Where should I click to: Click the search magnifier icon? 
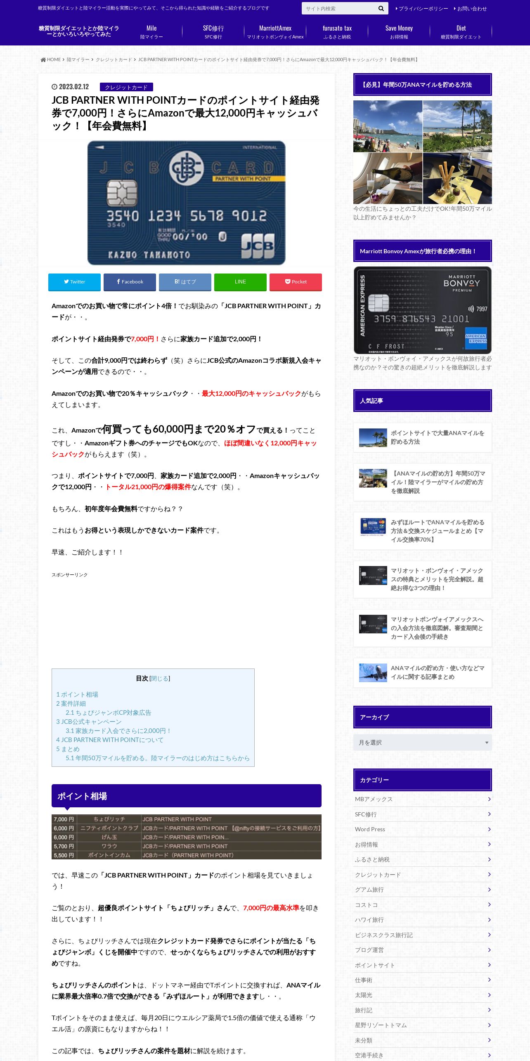tap(381, 8)
